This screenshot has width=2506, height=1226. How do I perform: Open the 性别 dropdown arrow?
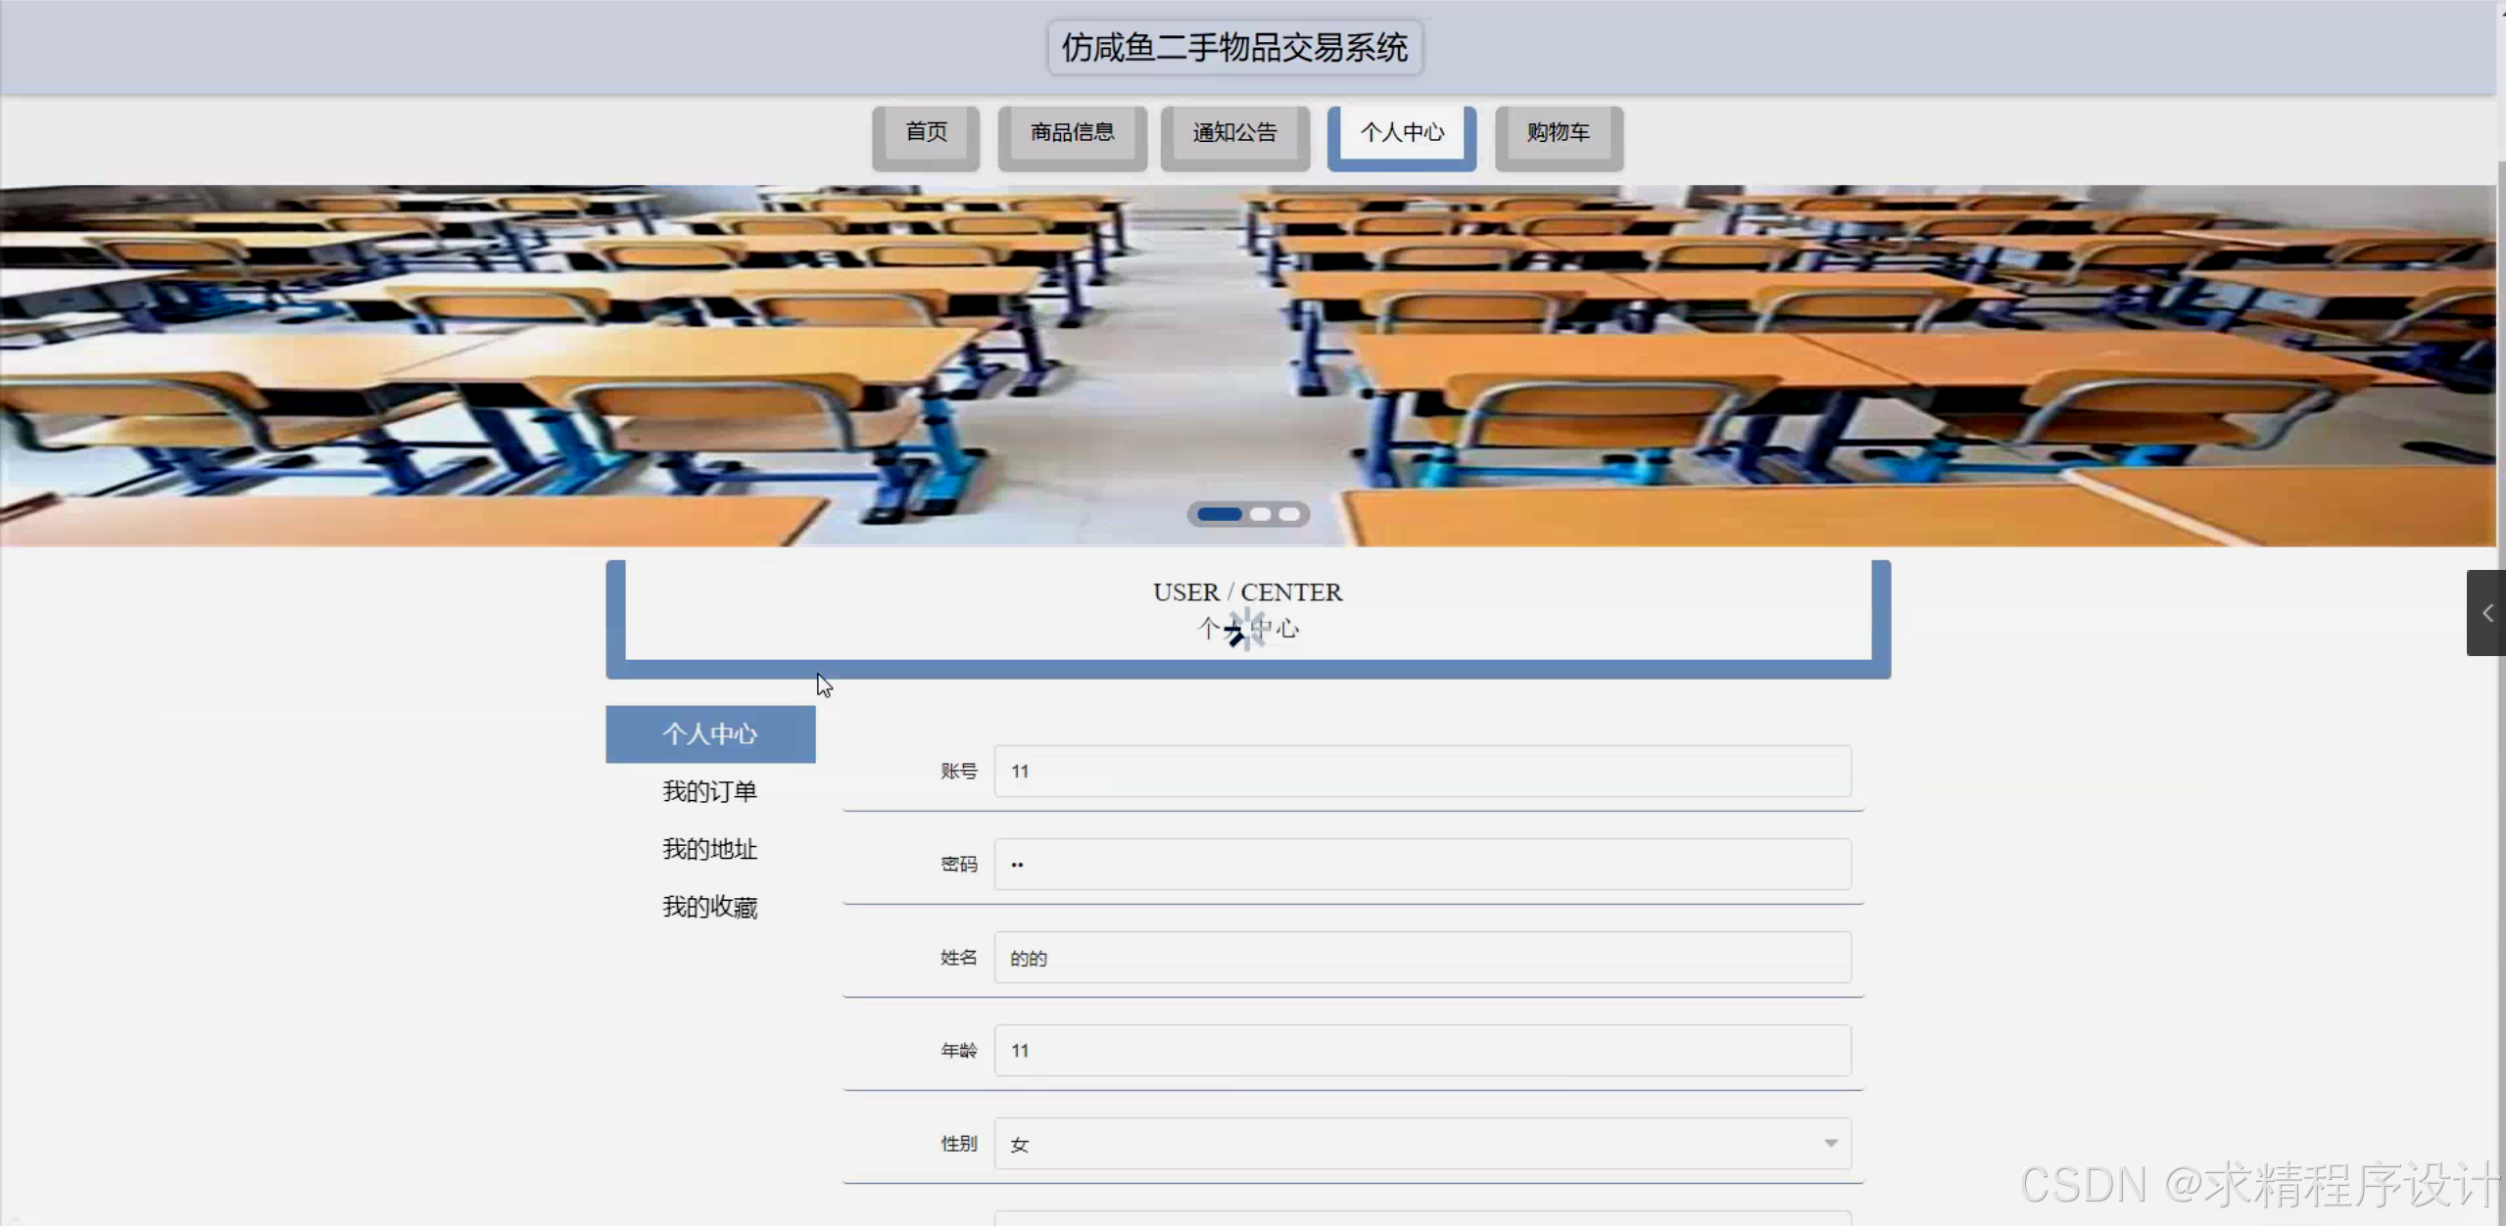coord(1830,1144)
